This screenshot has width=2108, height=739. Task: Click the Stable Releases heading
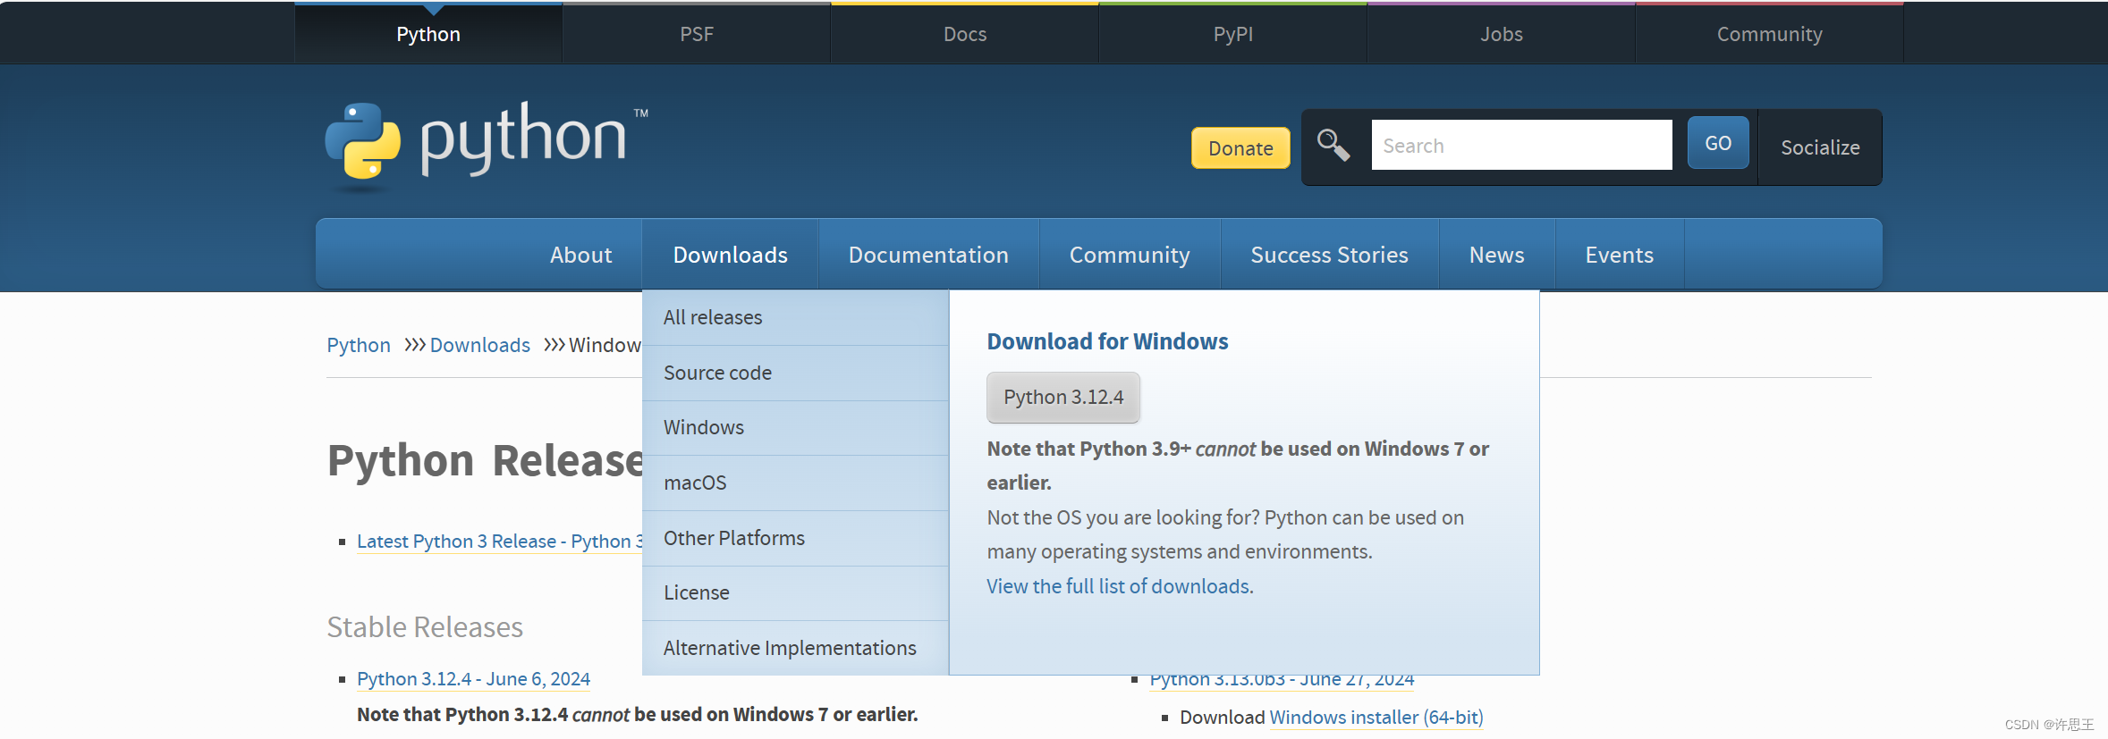click(x=425, y=627)
